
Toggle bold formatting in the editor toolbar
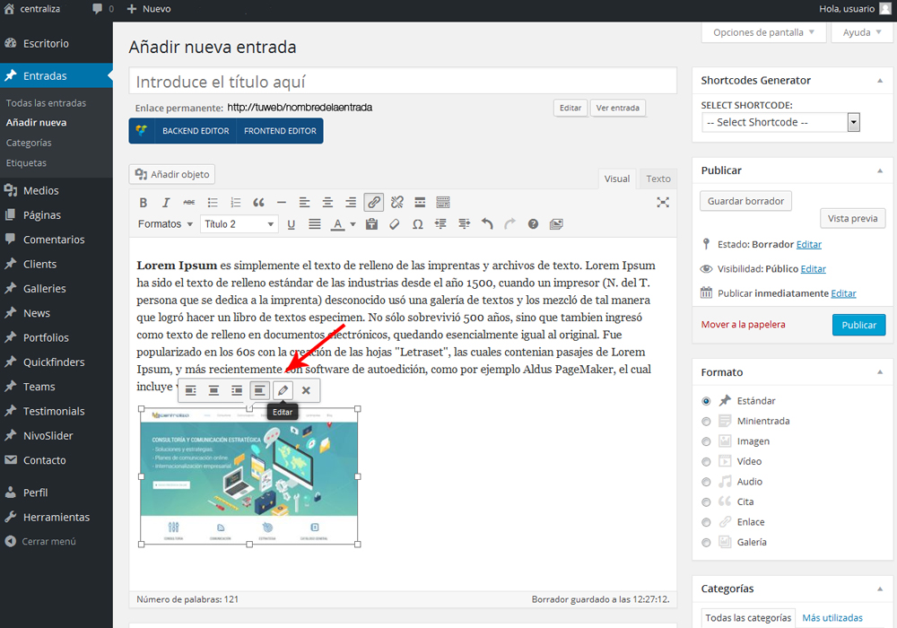coord(144,203)
